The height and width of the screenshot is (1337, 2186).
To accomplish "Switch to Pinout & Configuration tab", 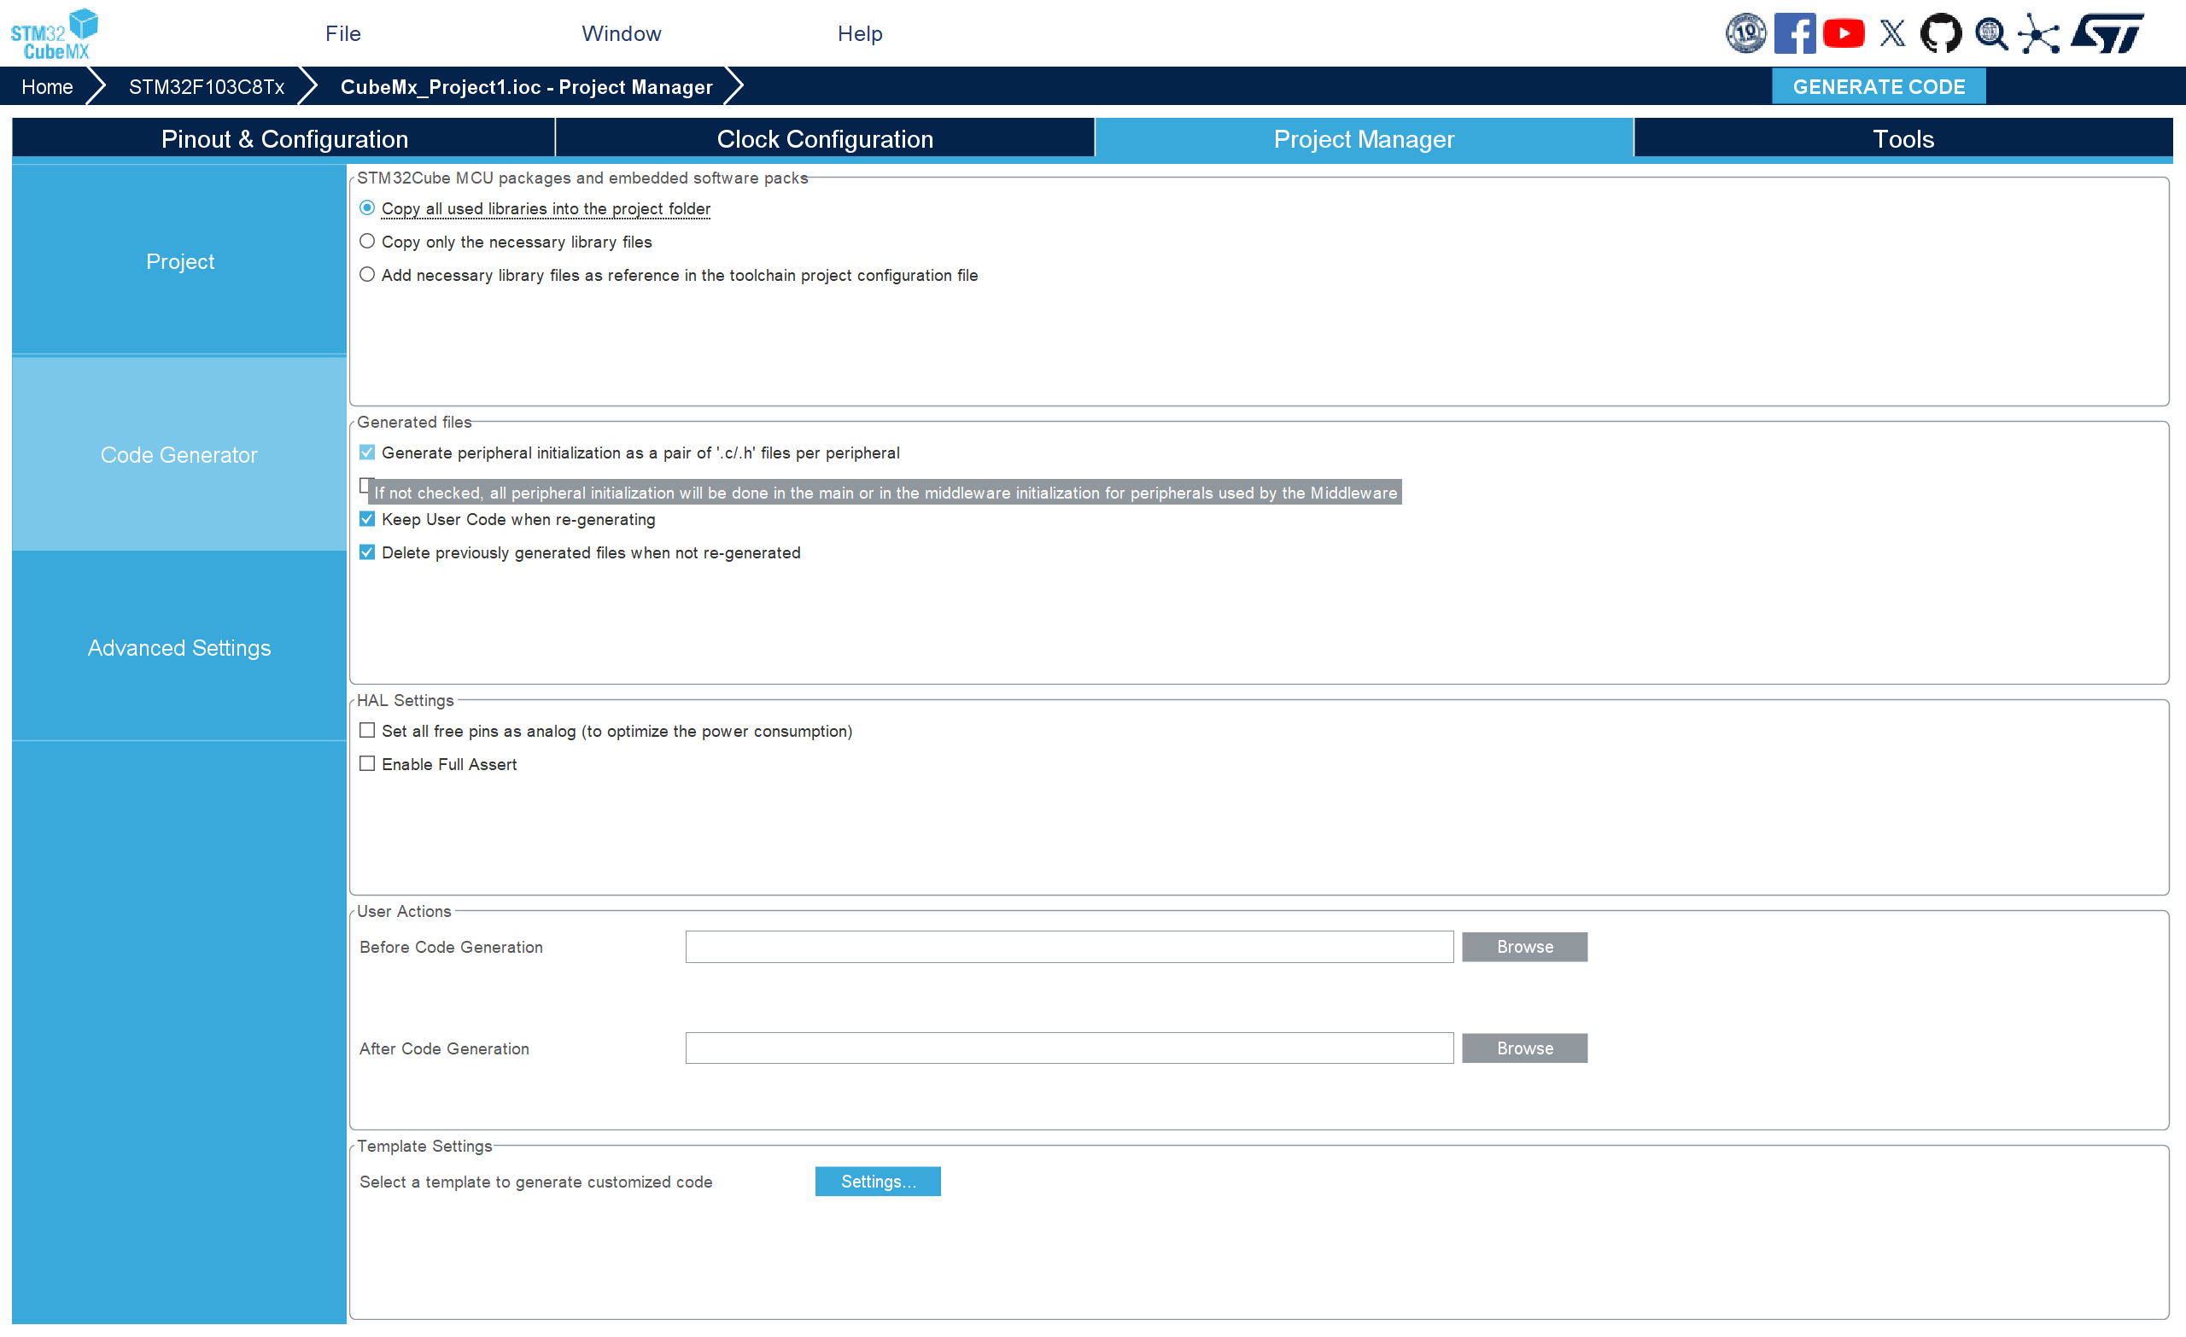I will pos(283,139).
